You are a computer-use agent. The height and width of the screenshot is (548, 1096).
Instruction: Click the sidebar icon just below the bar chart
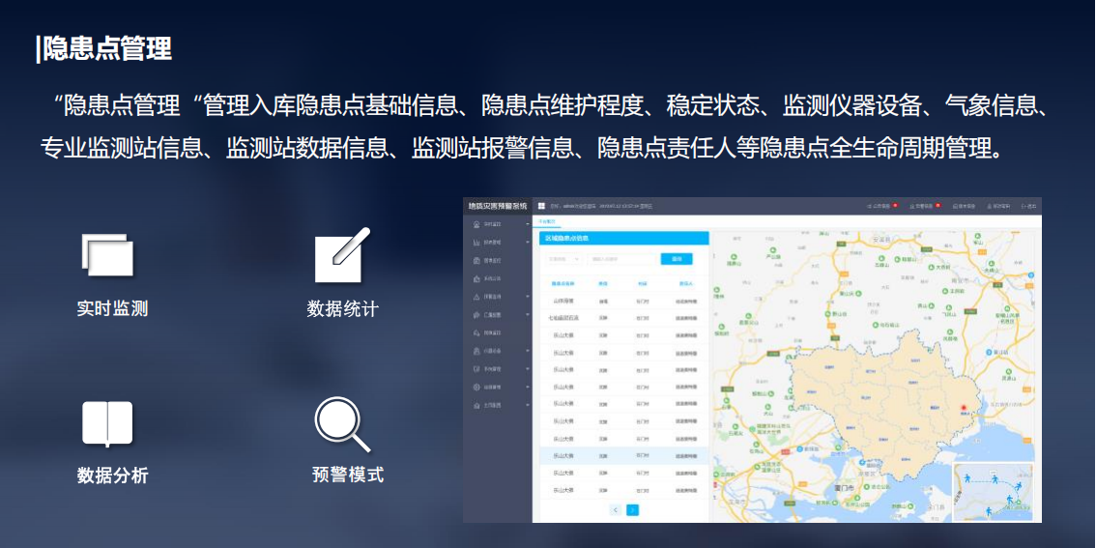pos(476,261)
